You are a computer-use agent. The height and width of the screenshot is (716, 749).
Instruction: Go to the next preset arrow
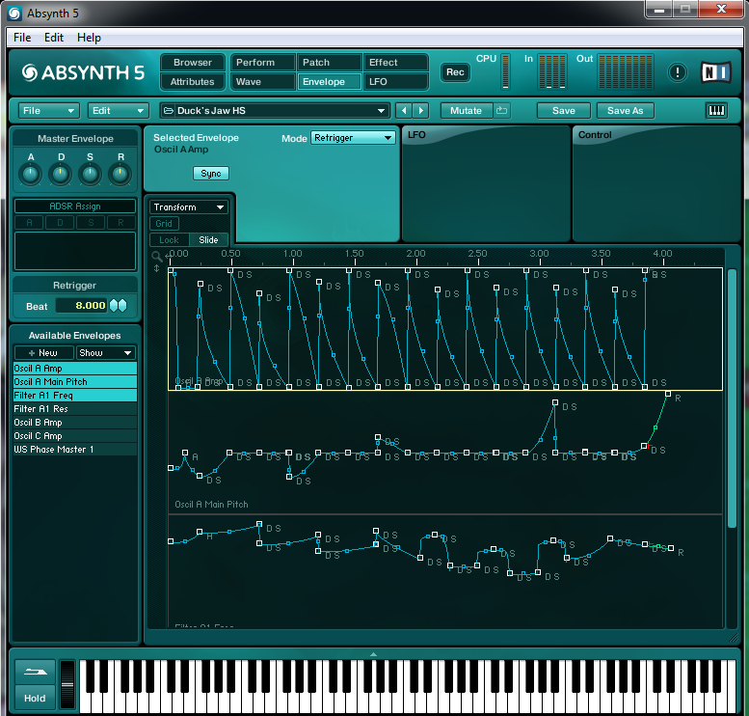coord(420,111)
